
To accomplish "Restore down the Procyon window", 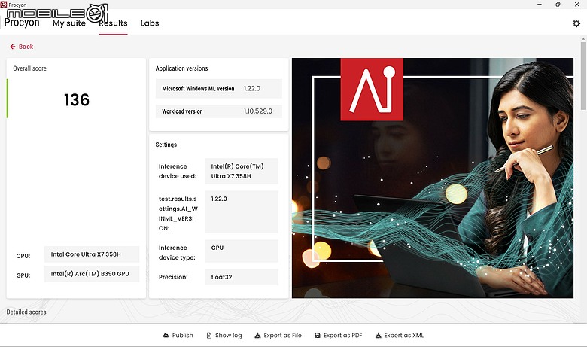I will pyautogui.click(x=558, y=5).
